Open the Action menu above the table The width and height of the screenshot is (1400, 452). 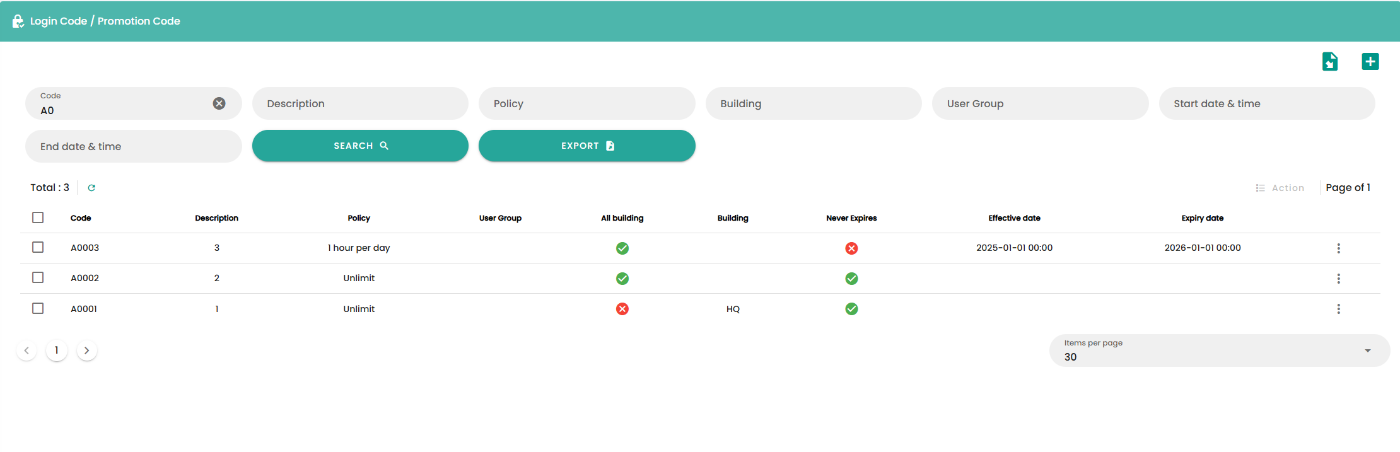click(1280, 188)
